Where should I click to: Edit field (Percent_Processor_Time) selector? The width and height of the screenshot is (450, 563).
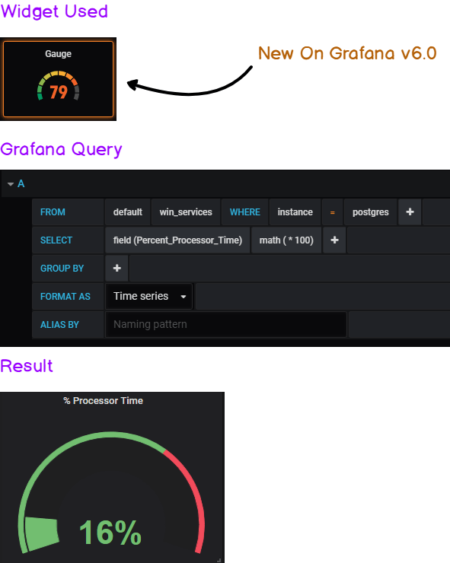pos(177,240)
